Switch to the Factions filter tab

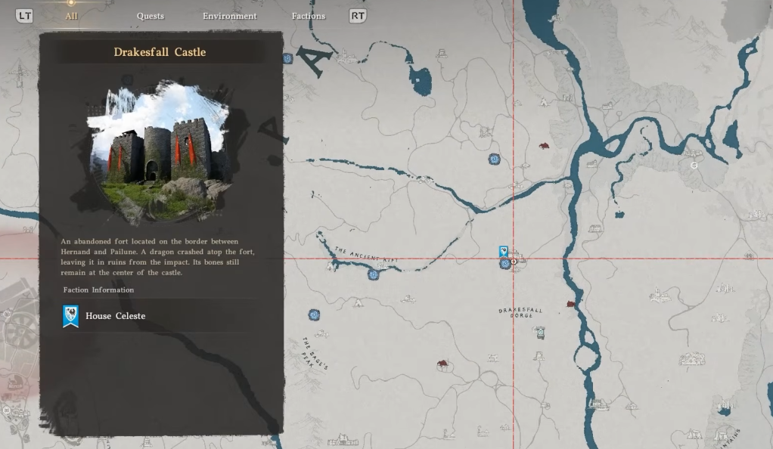pos(308,16)
